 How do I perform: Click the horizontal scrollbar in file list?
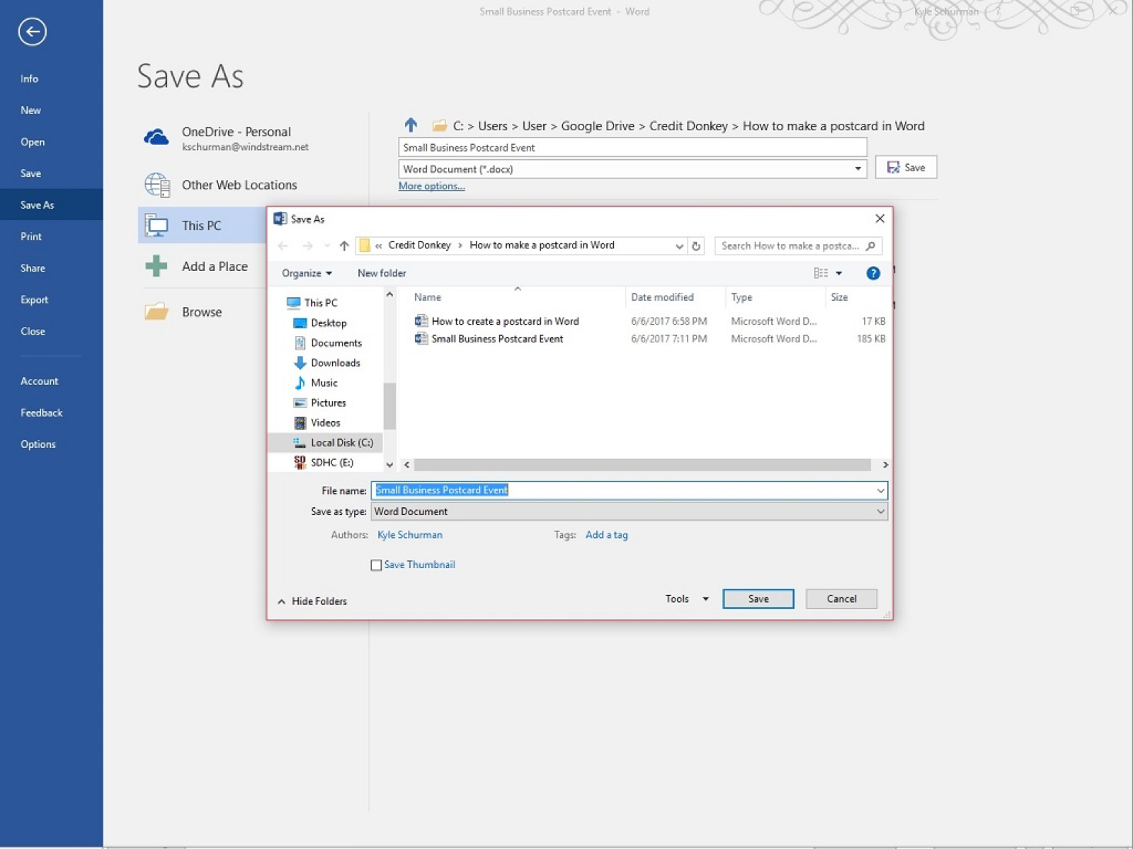click(642, 465)
